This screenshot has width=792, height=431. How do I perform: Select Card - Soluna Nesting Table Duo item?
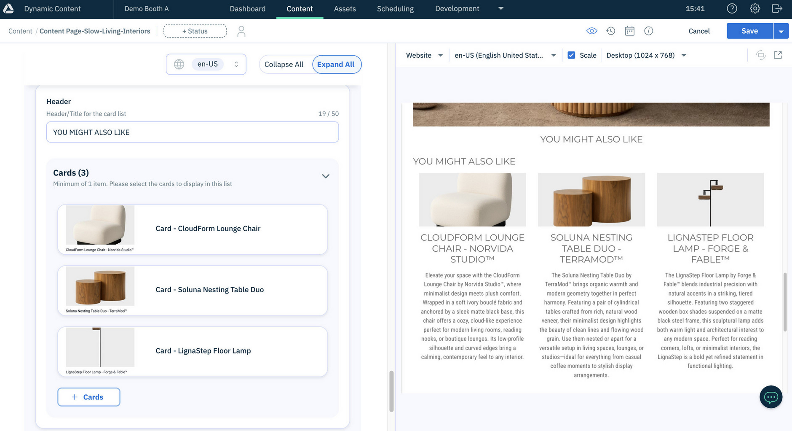click(x=193, y=291)
